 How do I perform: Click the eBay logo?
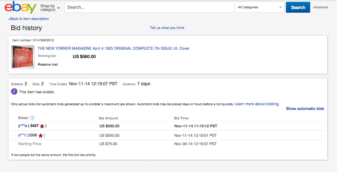[x=20, y=7]
